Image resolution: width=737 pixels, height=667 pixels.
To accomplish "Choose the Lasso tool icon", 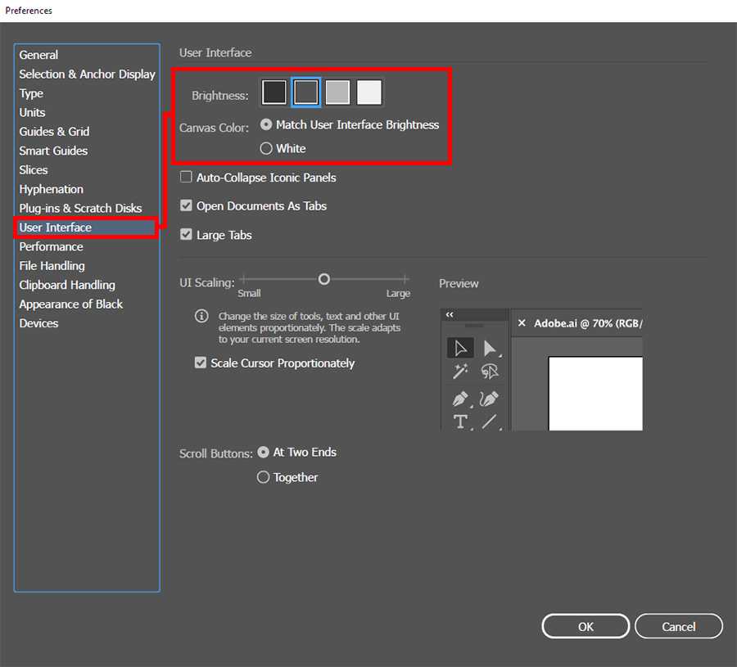I will point(490,372).
